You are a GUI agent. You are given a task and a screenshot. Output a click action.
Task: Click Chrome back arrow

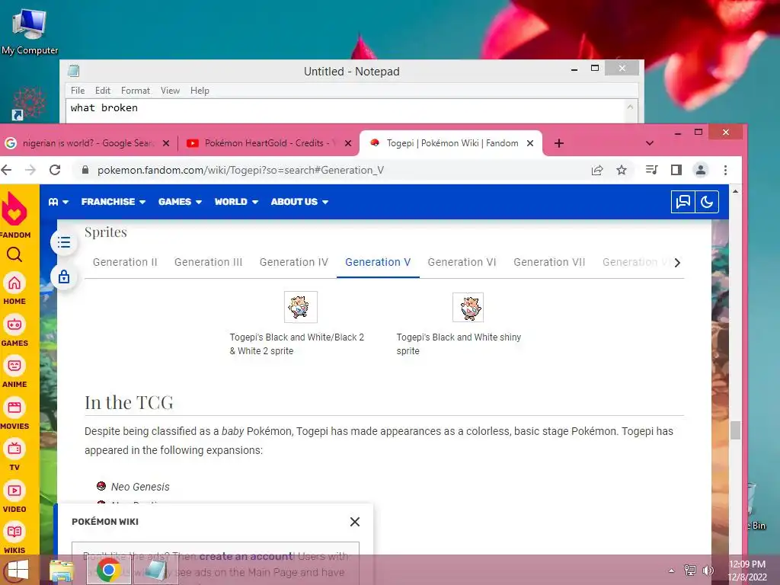(x=6, y=170)
